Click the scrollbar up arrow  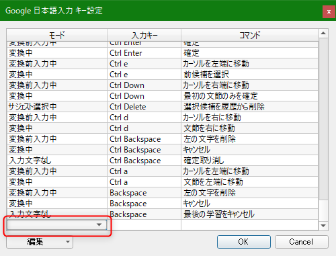[x=323, y=34]
